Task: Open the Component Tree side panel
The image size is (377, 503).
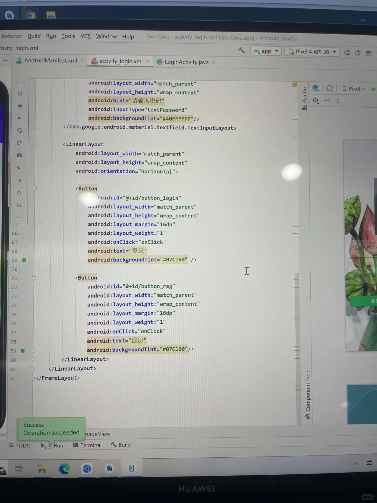Action: (308, 395)
